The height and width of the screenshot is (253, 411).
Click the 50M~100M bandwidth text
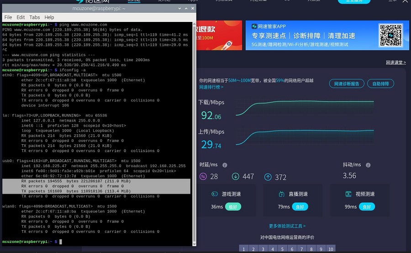point(240,80)
